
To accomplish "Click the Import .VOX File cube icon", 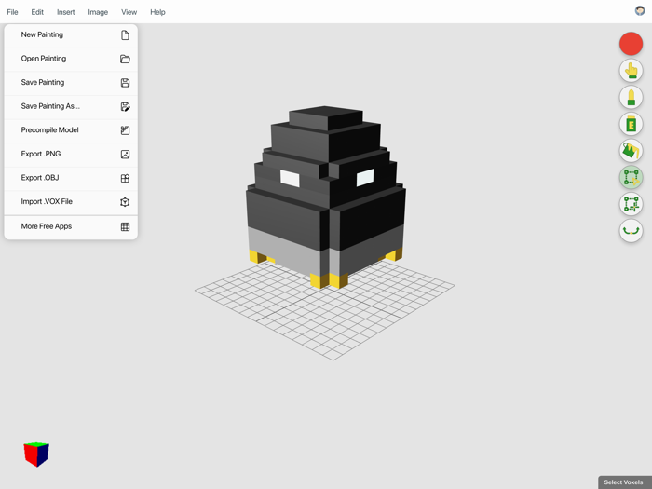I will point(125,202).
